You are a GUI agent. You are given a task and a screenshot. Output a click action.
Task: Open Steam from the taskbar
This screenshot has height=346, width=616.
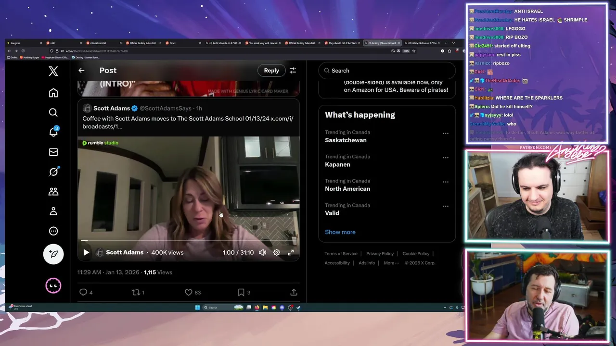pos(298,308)
